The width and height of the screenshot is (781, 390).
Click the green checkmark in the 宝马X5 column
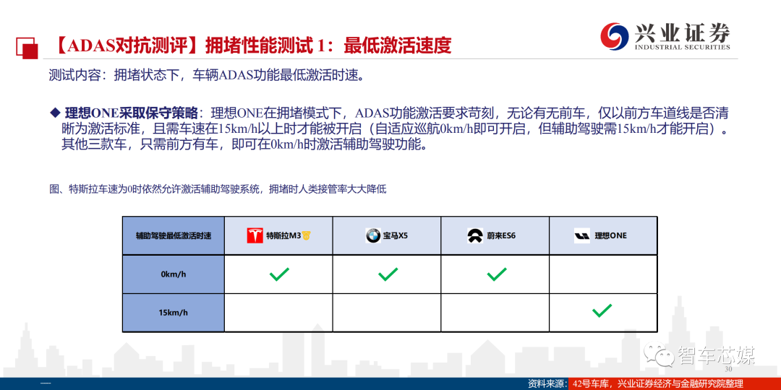388,274
